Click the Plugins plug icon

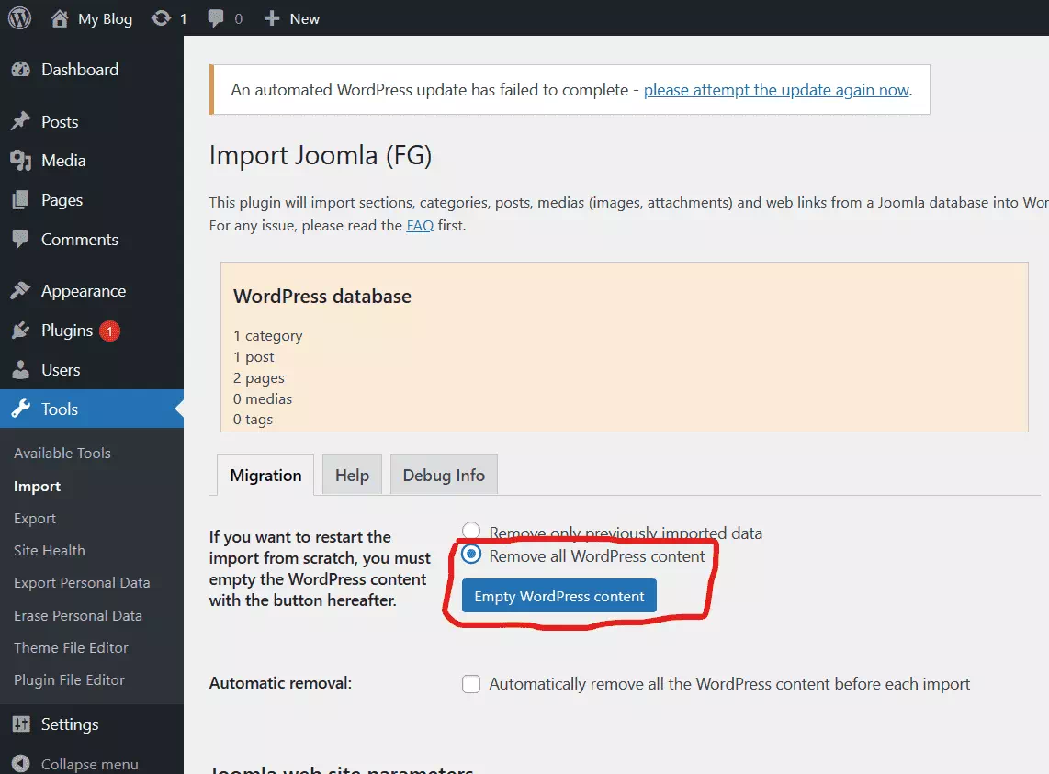tap(21, 330)
